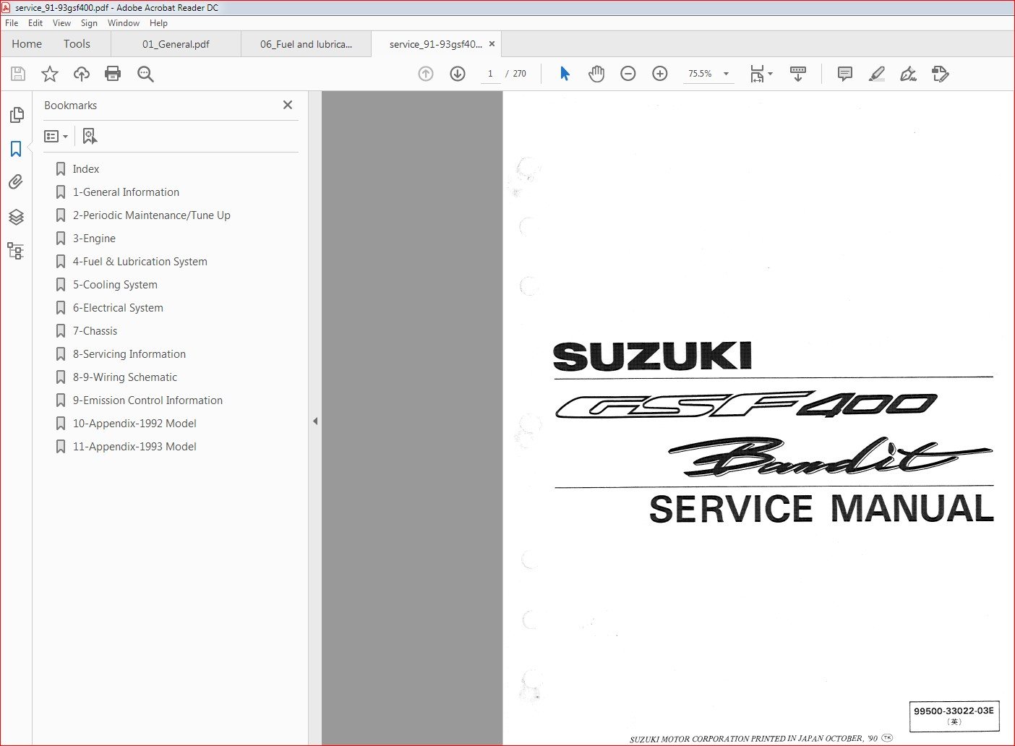
Task: Go to 11-Appendix-1993 Model bookmark
Action: [134, 447]
